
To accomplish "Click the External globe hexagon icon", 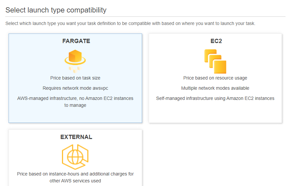I will tap(75, 157).
